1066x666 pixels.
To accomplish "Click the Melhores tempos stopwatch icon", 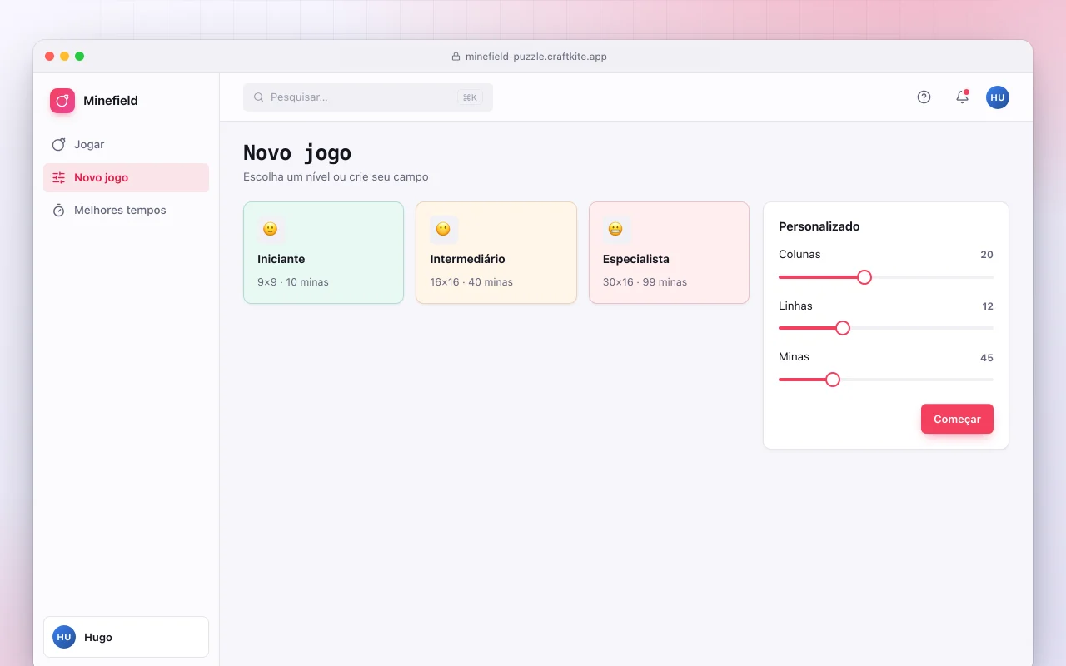I will [x=58, y=211].
